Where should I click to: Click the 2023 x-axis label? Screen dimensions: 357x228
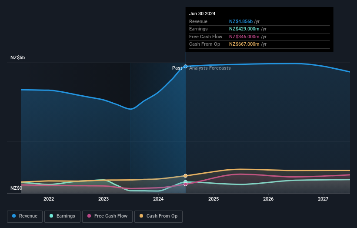[103, 199]
